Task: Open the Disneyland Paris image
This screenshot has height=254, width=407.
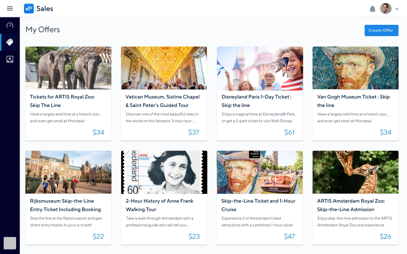Action: coord(260,68)
